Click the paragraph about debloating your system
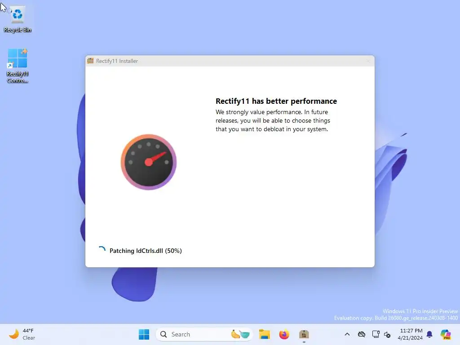The width and height of the screenshot is (460, 345). click(273, 120)
